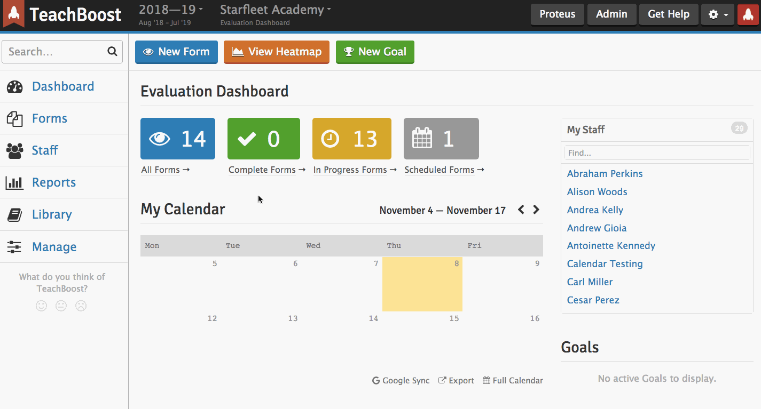
Task: Go to next calendar weeks arrow
Action: 536,210
